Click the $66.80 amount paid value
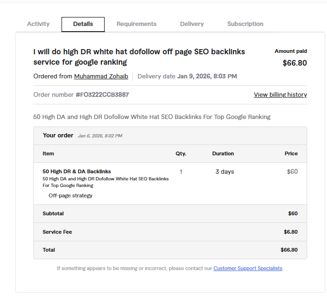 (294, 63)
